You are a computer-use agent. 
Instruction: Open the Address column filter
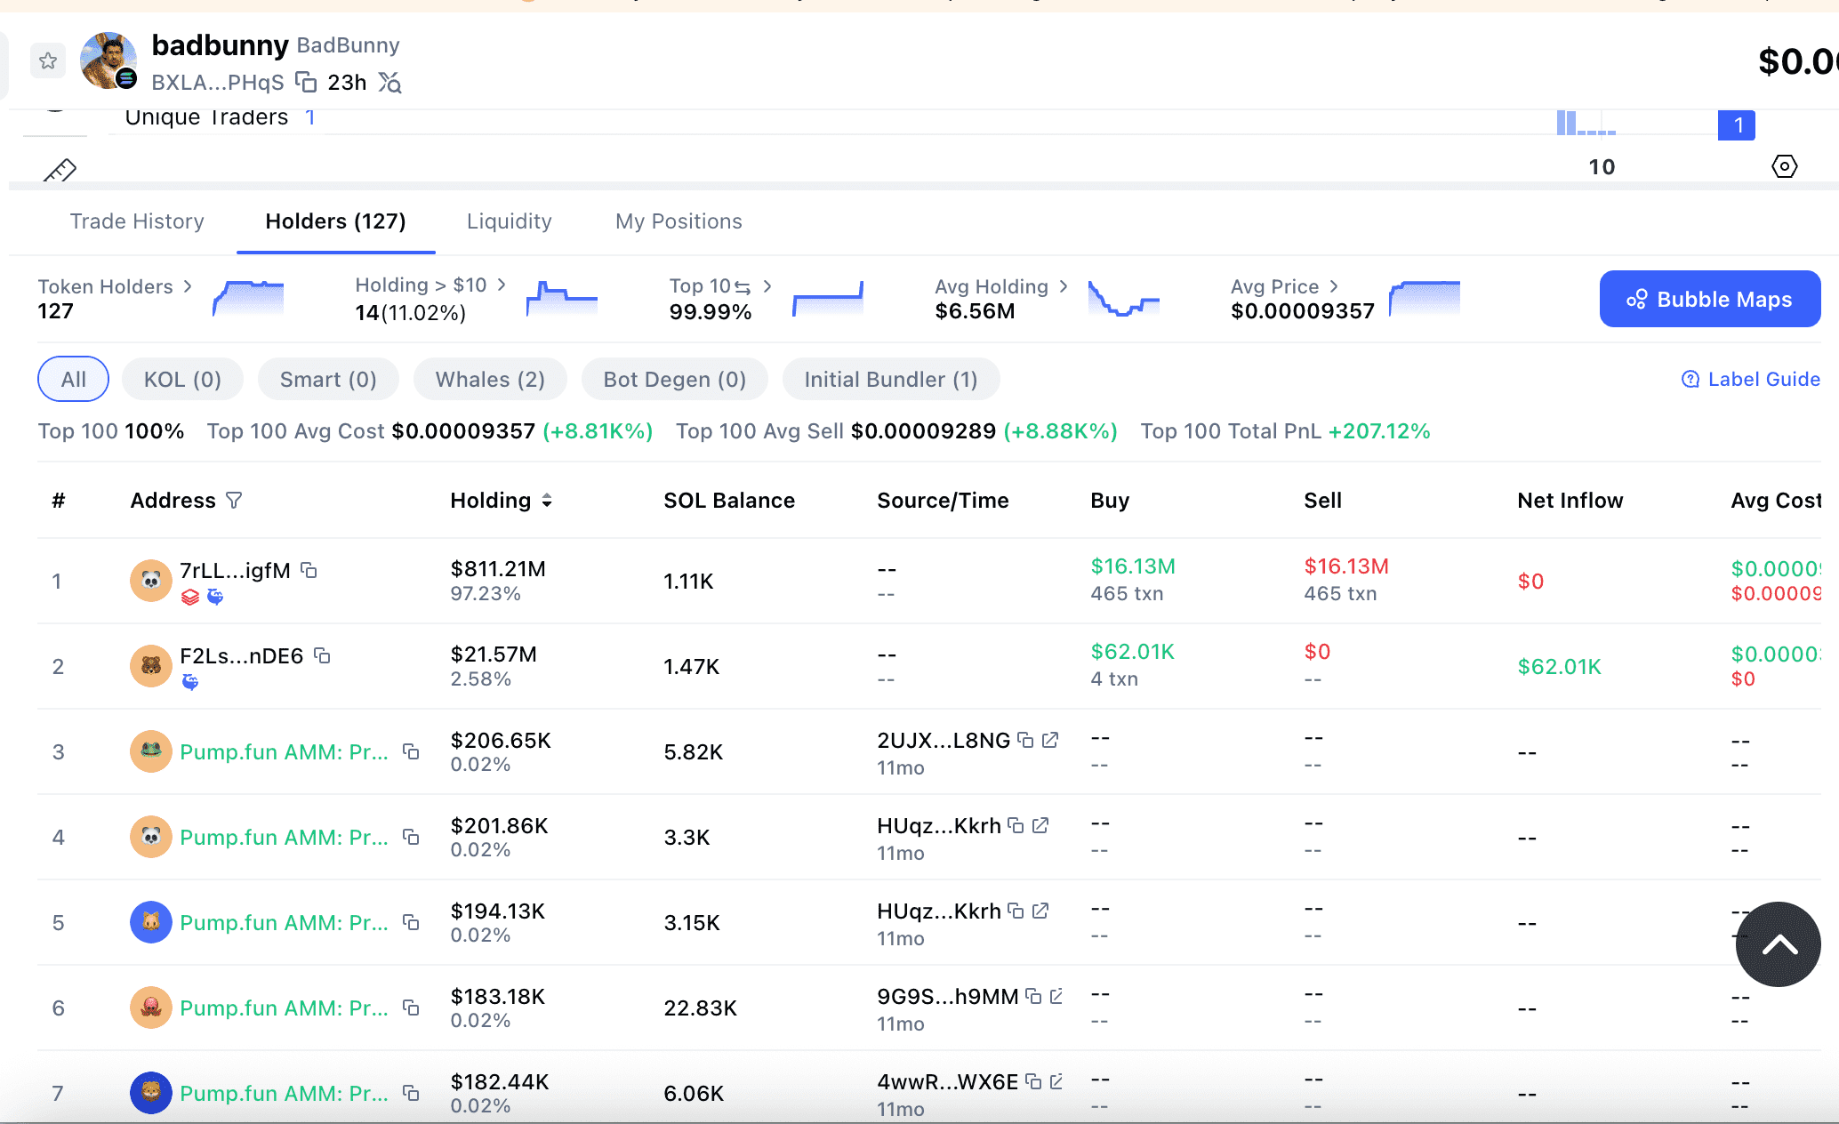point(234,501)
